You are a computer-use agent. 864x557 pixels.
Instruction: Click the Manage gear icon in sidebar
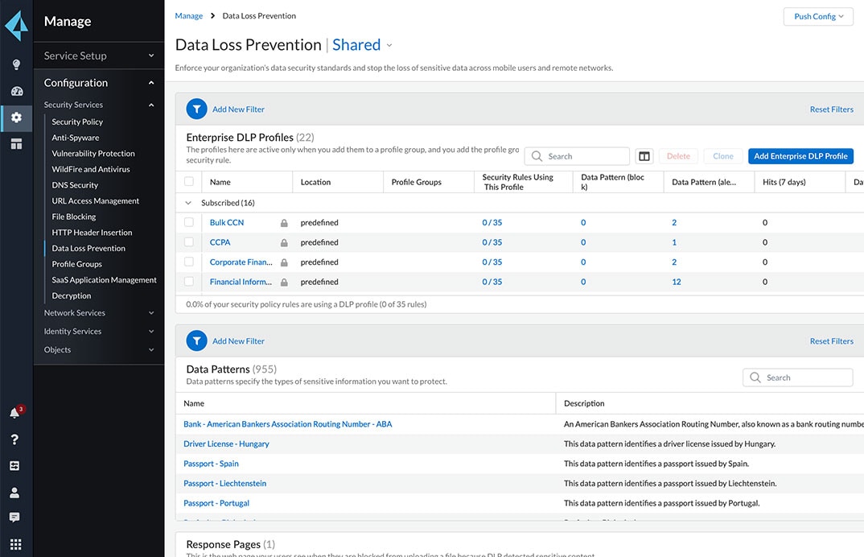(15, 117)
